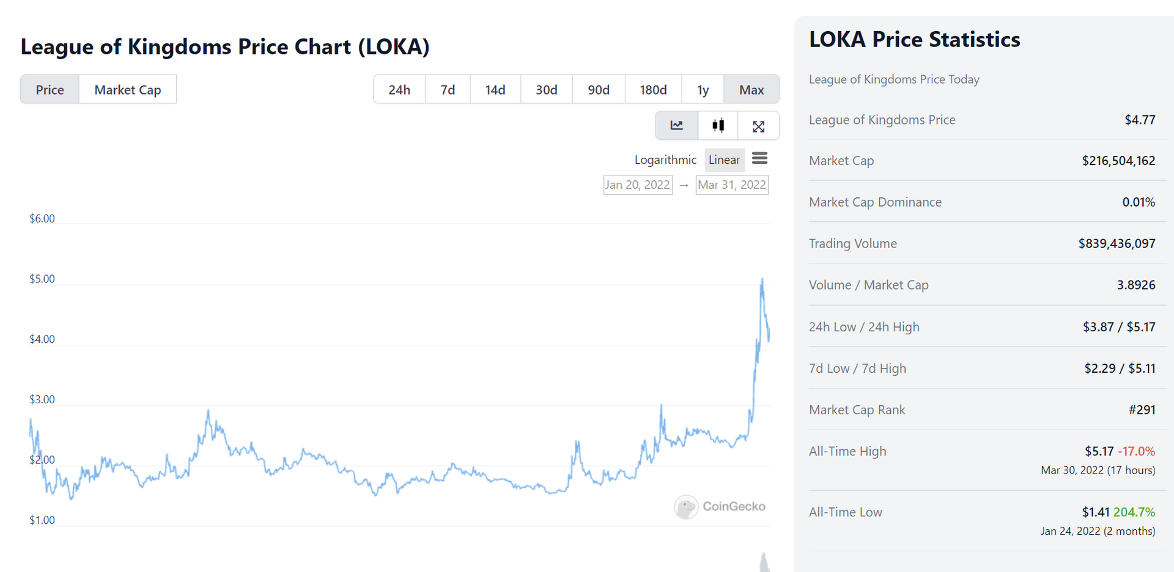The image size is (1174, 572).
Task: Switch chart to 1y range
Action: click(703, 90)
